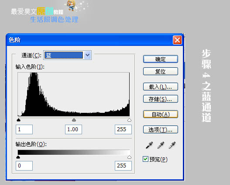This screenshot has height=185, width=230.
Task: Click the output black level slider
Action: click(x=18, y=157)
